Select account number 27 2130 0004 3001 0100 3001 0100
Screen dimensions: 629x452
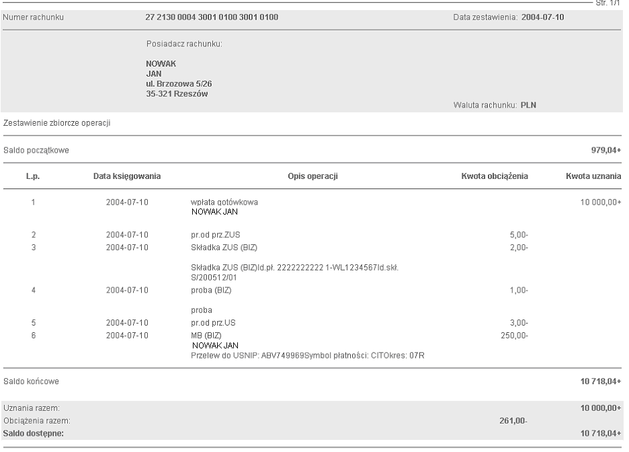212,17
